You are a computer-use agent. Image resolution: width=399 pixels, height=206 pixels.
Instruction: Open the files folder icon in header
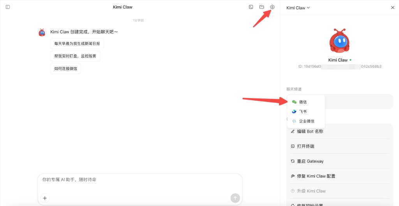[x=261, y=7]
